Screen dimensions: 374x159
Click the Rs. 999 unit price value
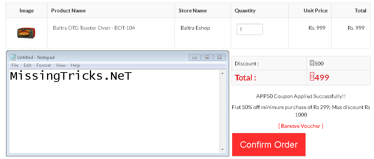(x=317, y=28)
